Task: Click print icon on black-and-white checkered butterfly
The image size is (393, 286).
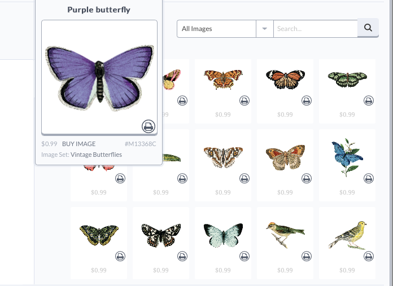Action: click(x=182, y=257)
